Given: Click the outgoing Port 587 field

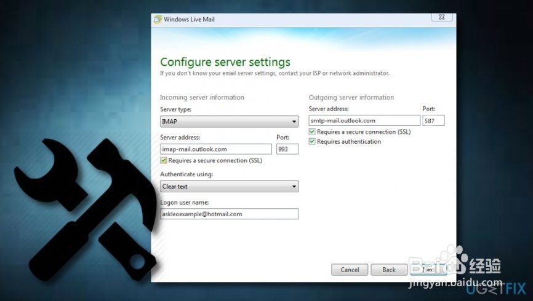Looking at the screenshot, I should [433, 120].
